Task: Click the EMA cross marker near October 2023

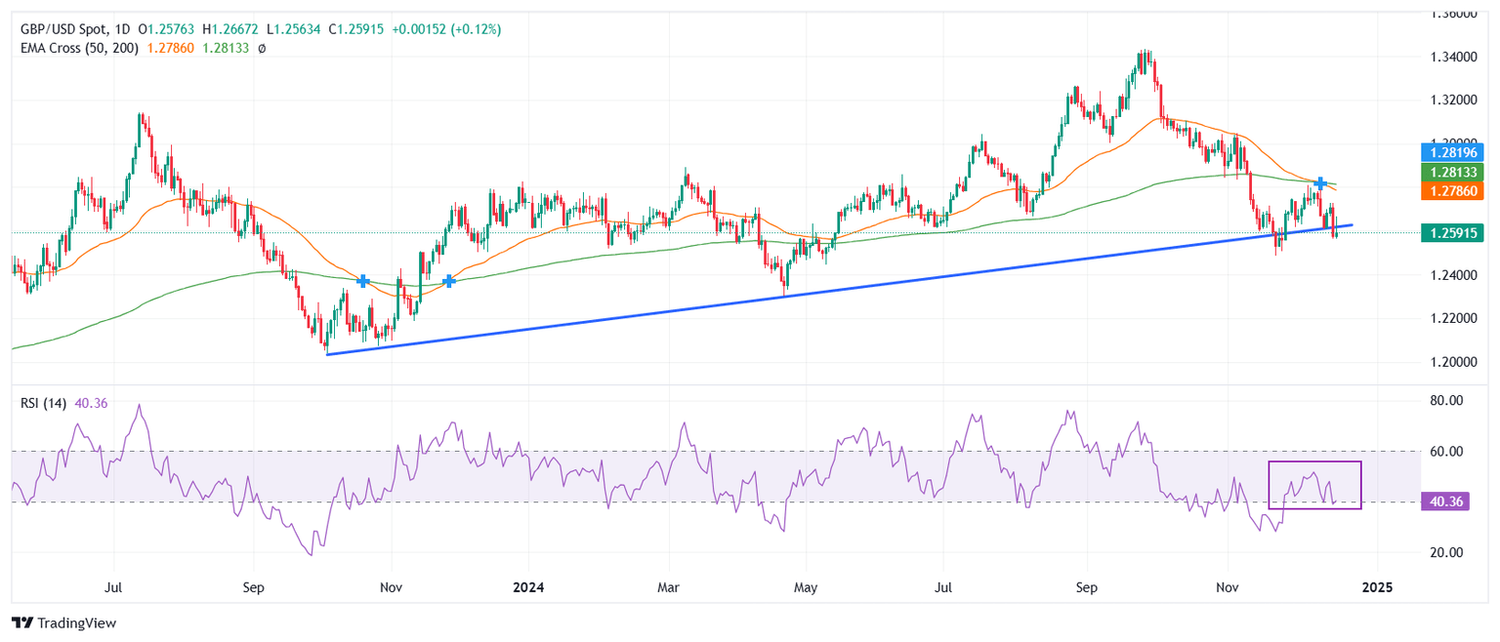Action: 363,281
